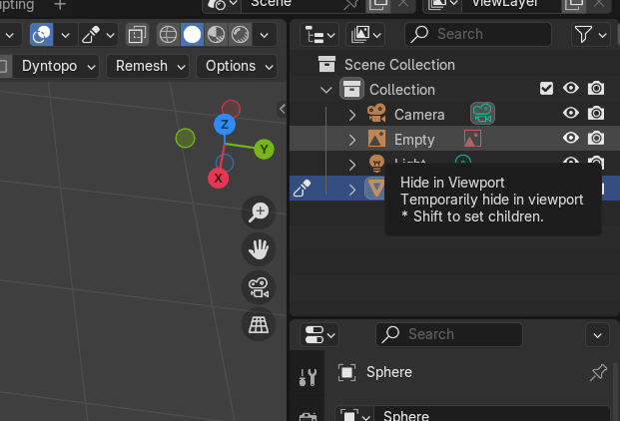The image size is (620, 421).
Task: Click the properties search field
Action: [x=449, y=334]
